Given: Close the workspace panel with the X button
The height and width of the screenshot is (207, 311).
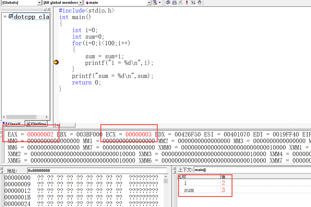Looking at the screenshot, I should click(x=49, y=9).
